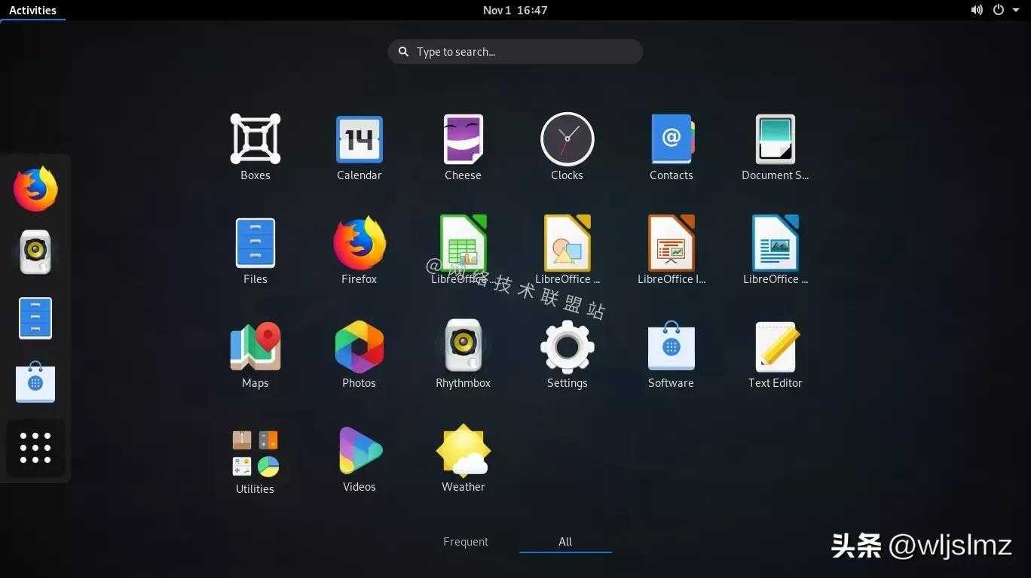Open Software from the dock
Image resolution: width=1031 pixels, height=578 pixels.
(x=35, y=382)
